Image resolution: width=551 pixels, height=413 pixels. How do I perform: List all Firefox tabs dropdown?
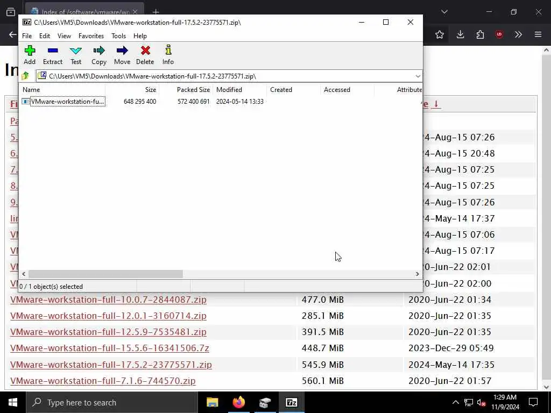(444, 12)
